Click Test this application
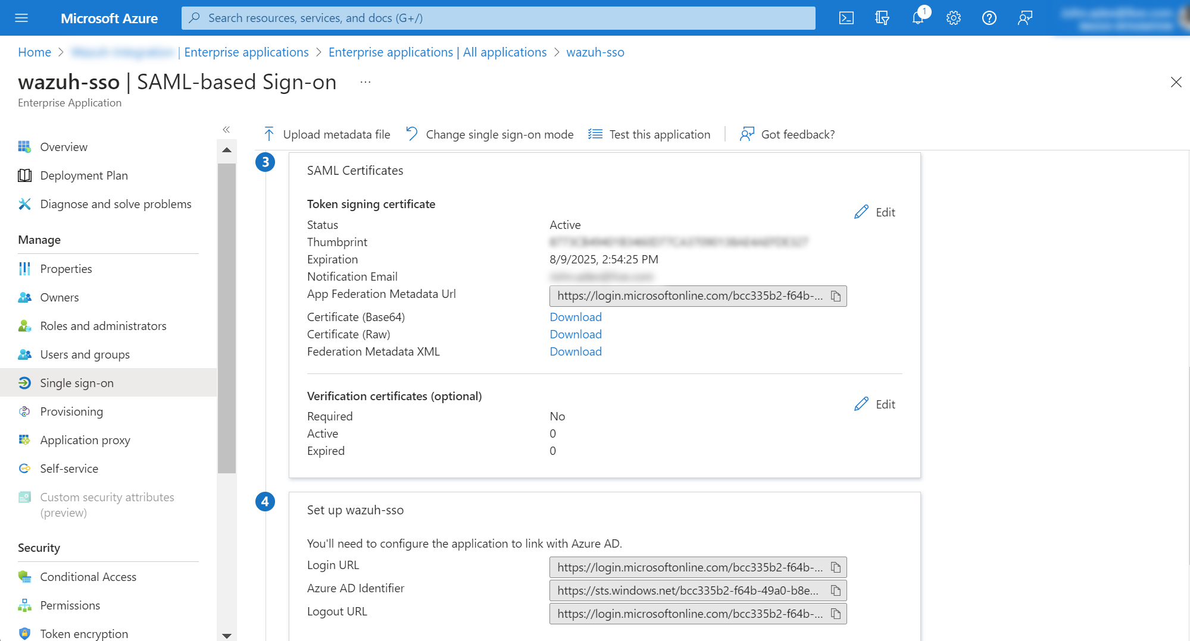 click(649, 134)
